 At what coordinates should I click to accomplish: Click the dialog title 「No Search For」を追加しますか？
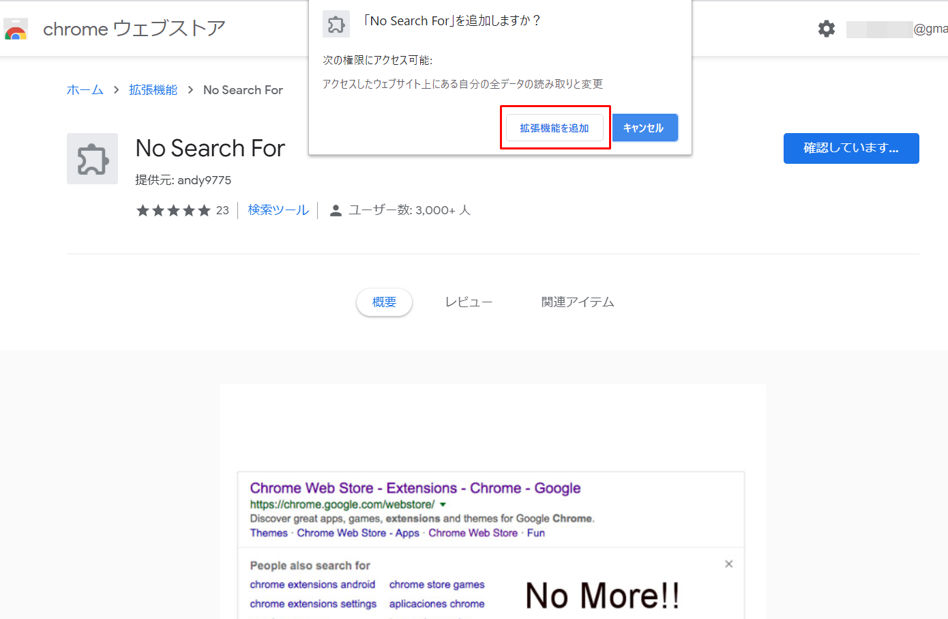[452, 21]
